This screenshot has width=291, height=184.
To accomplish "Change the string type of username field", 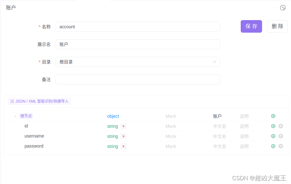I will [x=113, y=136].
